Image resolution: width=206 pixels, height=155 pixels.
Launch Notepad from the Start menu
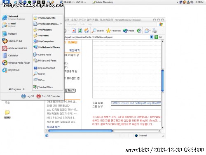pos(9,33)
